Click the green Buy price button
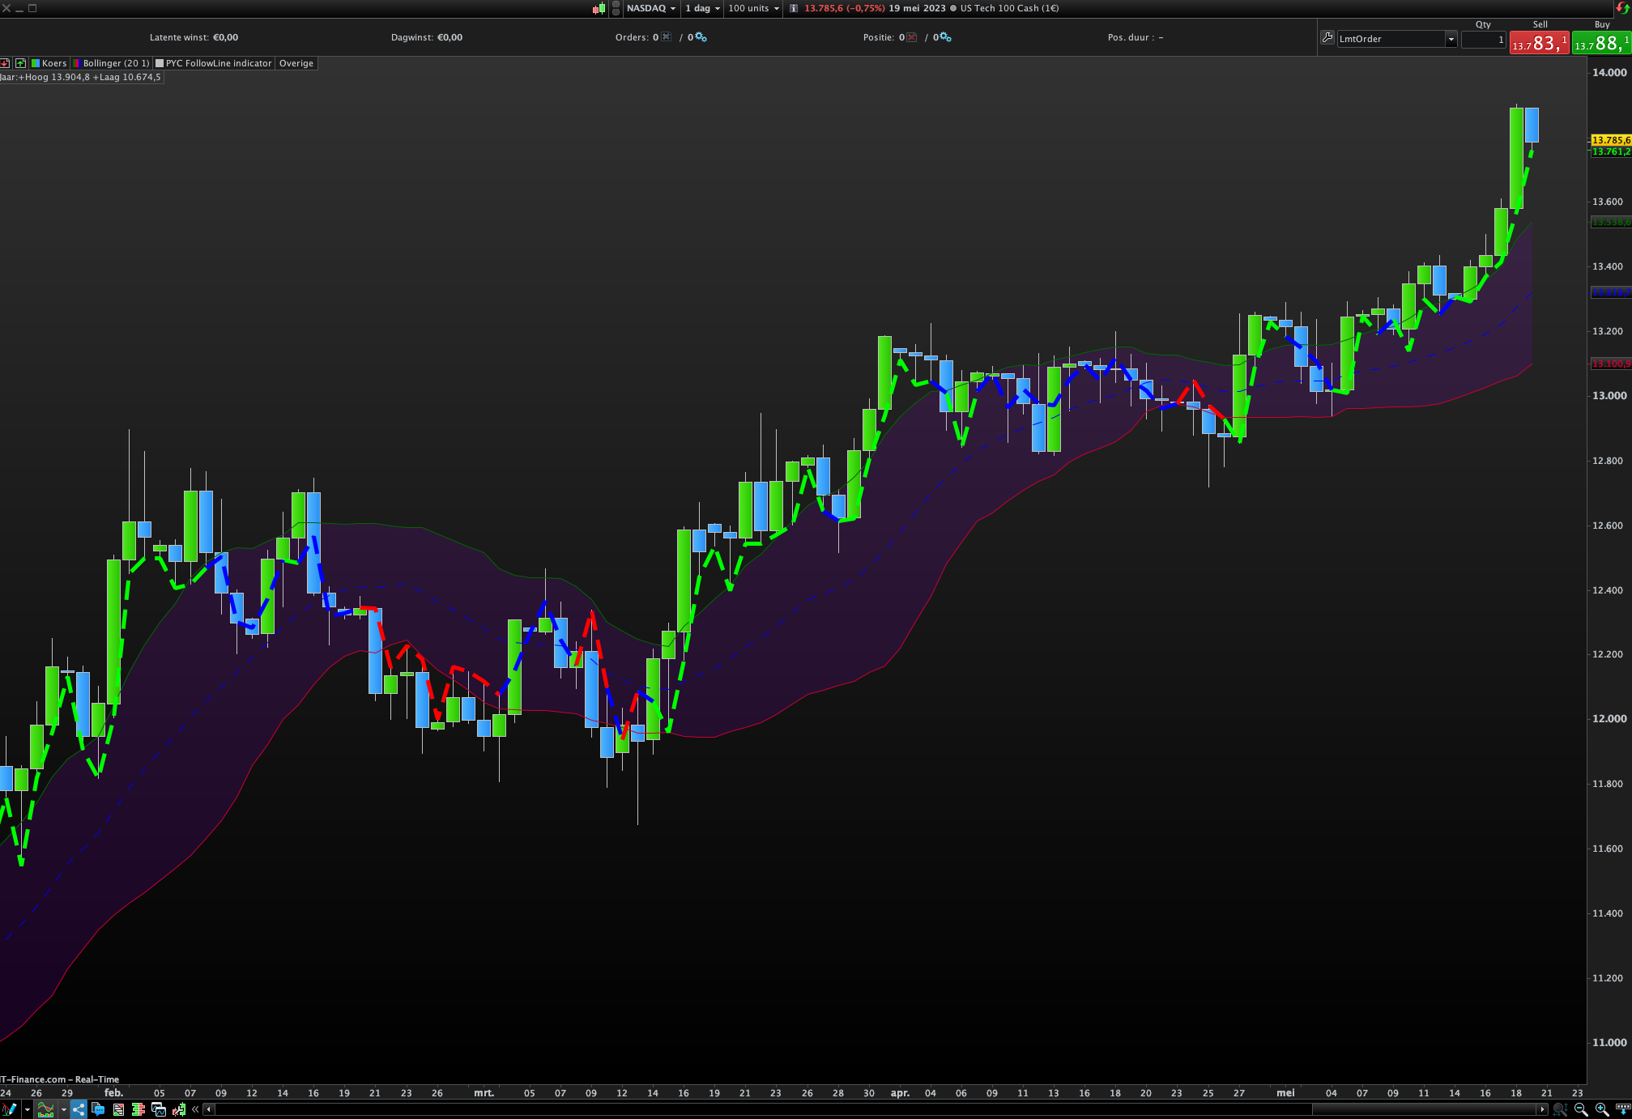Image resolution: width=1632 pixels, height=1119 pixels. pyautogui.click(x=1601, y=43)
